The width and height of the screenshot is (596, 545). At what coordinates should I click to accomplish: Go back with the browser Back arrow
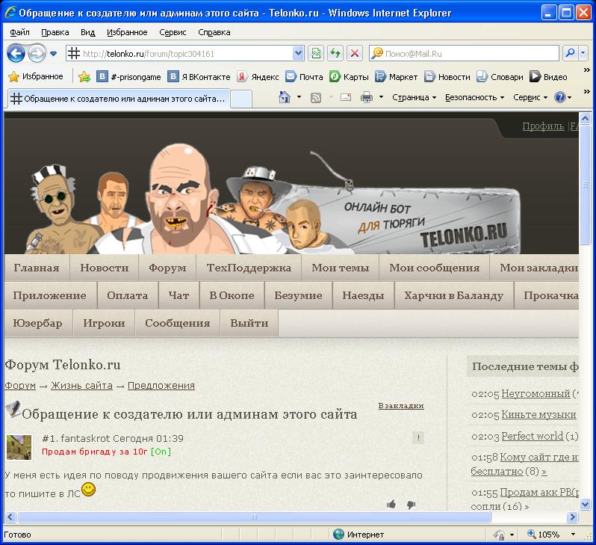pyautogui.click(x=16, y=53)
